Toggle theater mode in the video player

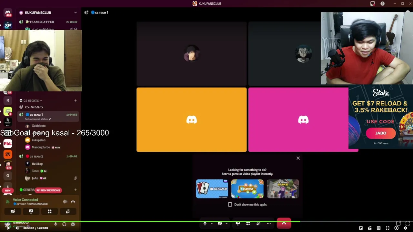(x=379, y=228)
